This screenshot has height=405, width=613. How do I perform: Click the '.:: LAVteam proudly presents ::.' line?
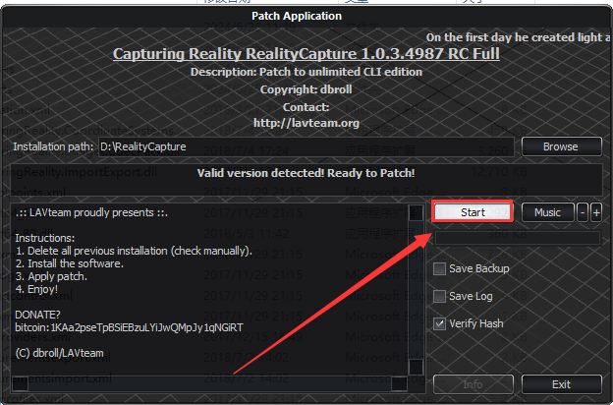pyautogui.click(x=92, y=212)
